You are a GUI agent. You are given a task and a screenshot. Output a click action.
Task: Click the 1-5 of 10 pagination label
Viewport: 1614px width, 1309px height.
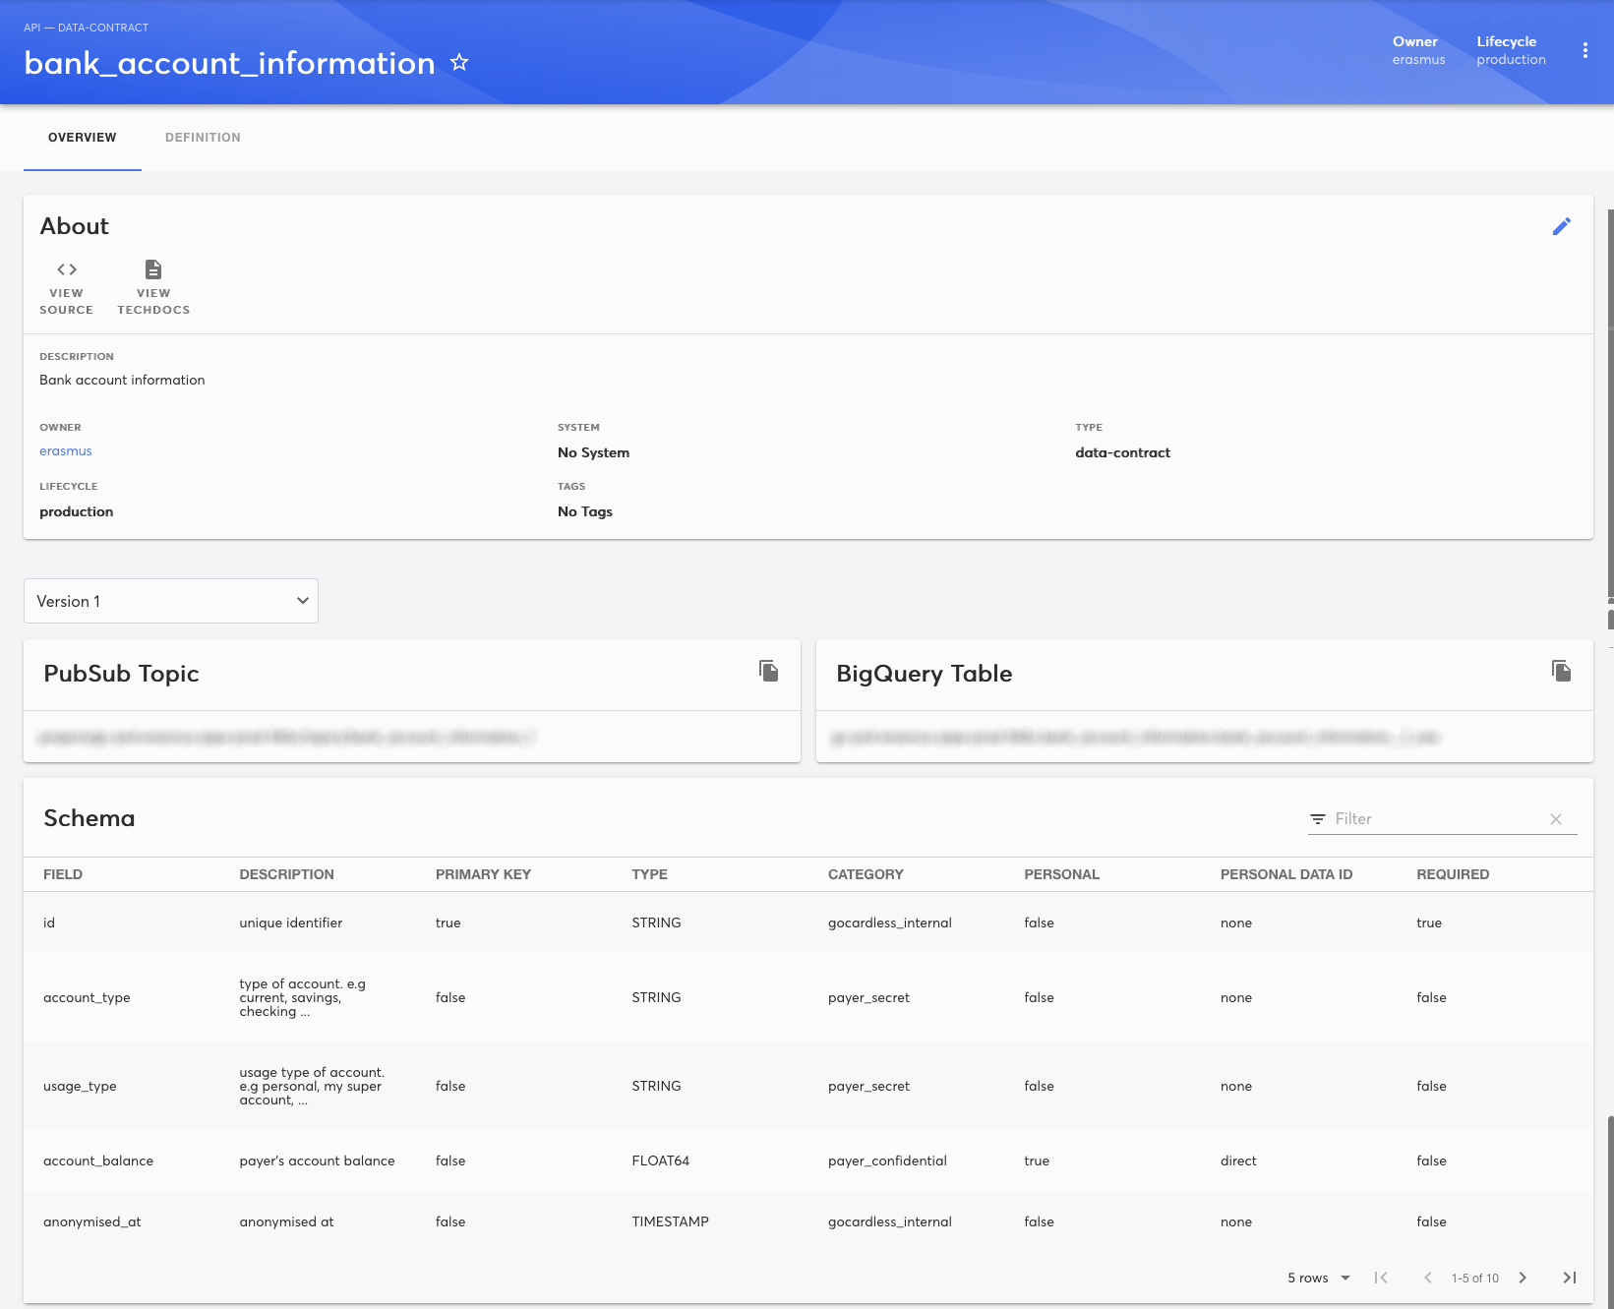[1475, 1278]
